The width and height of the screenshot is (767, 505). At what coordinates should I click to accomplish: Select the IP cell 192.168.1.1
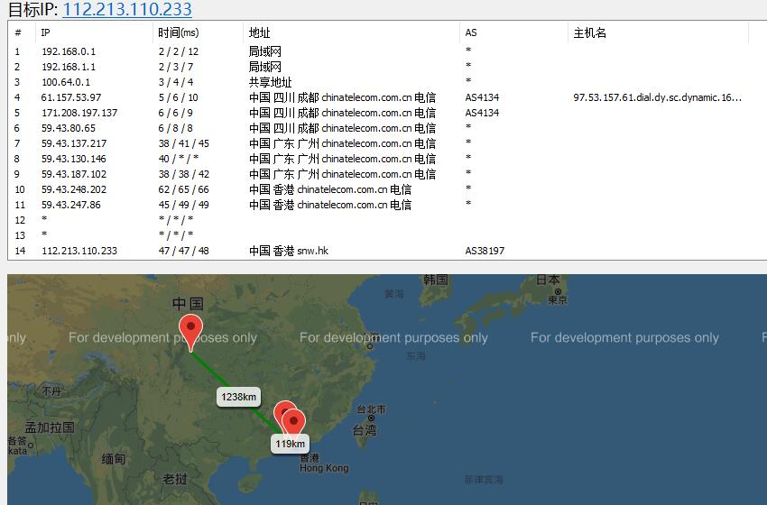click(x=69, y=67)
